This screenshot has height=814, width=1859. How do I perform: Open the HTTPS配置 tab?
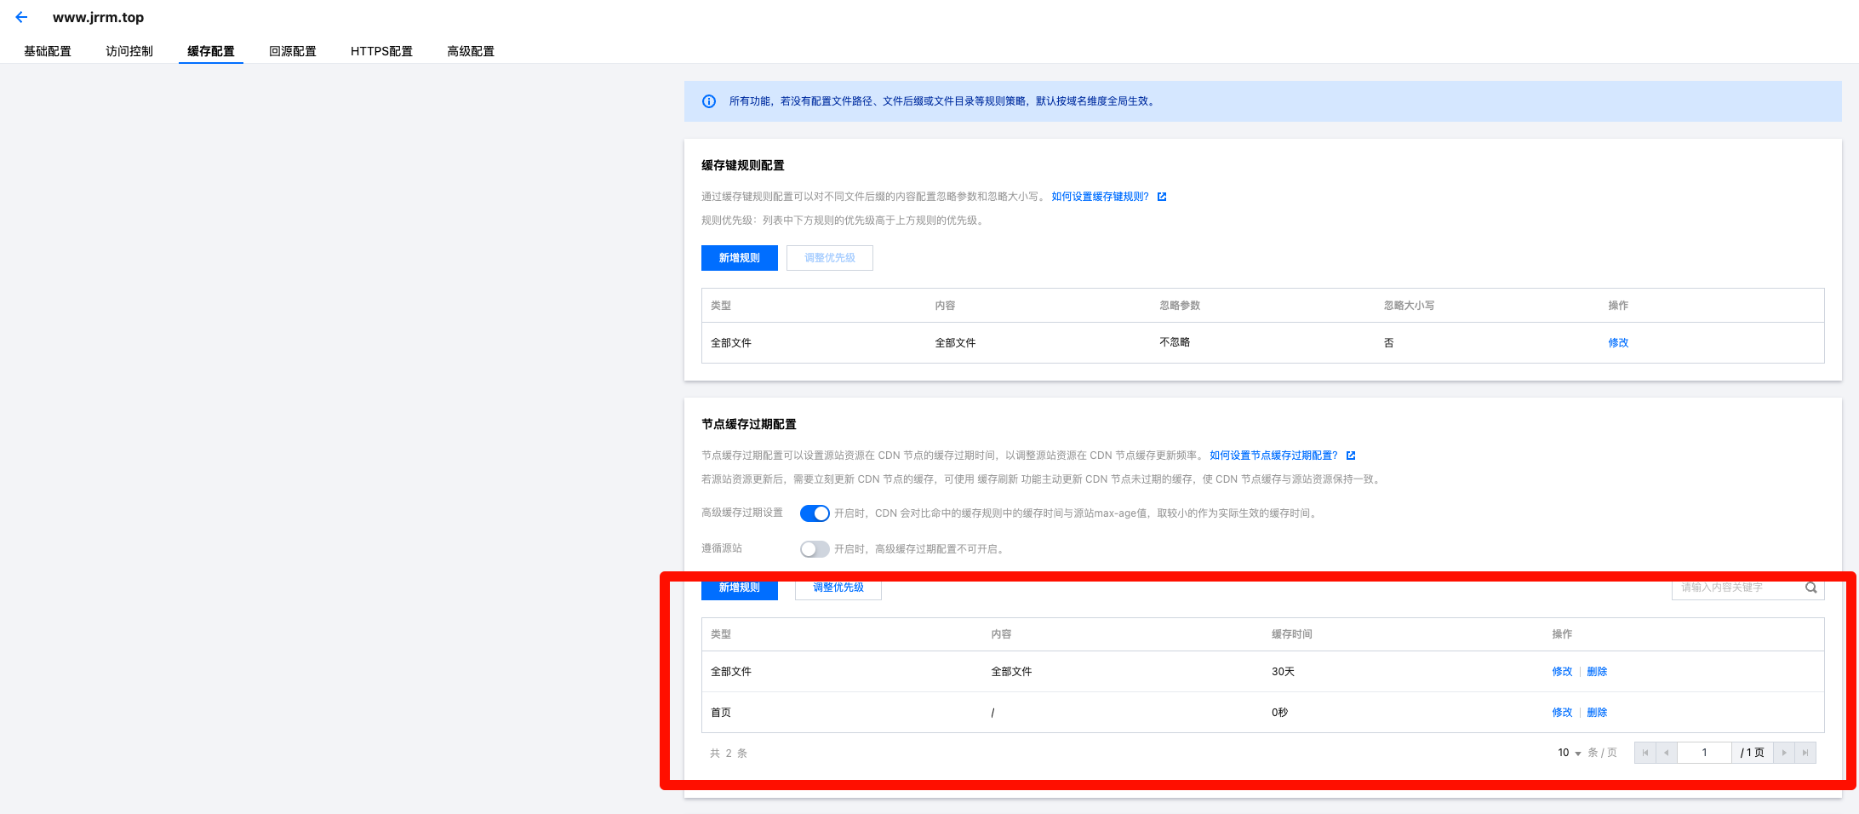click(381, 51)
